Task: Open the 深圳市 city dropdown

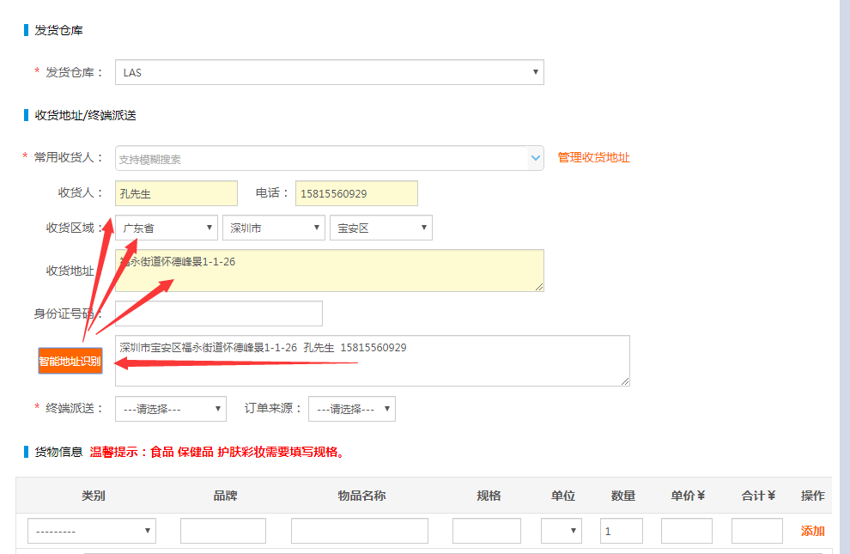Action: 273,228
